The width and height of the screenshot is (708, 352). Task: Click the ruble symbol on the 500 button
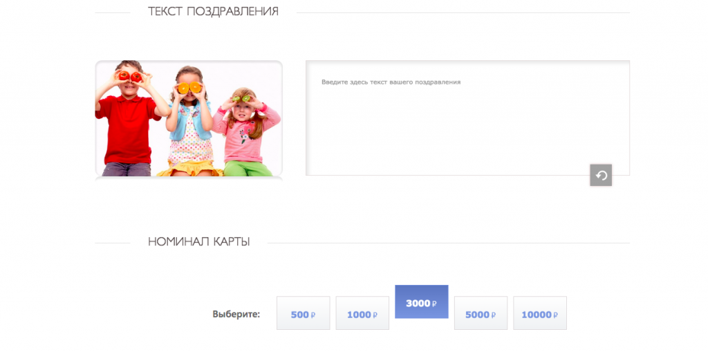pyautogui.click(x=313, y=315)
